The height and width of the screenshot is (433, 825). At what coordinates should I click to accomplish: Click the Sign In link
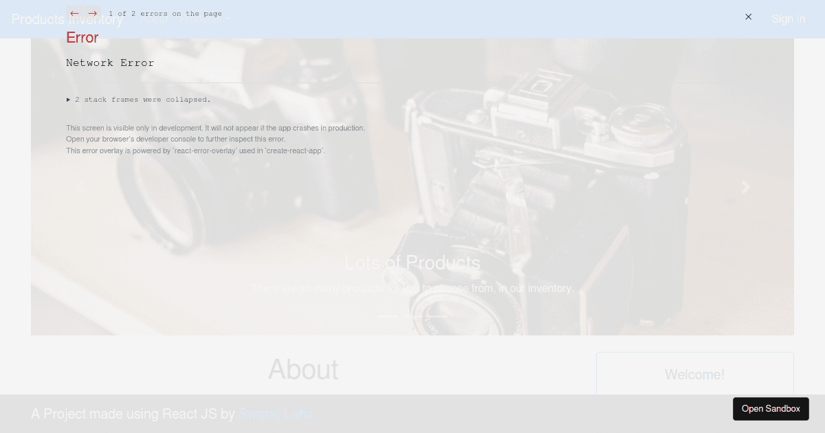788,19
